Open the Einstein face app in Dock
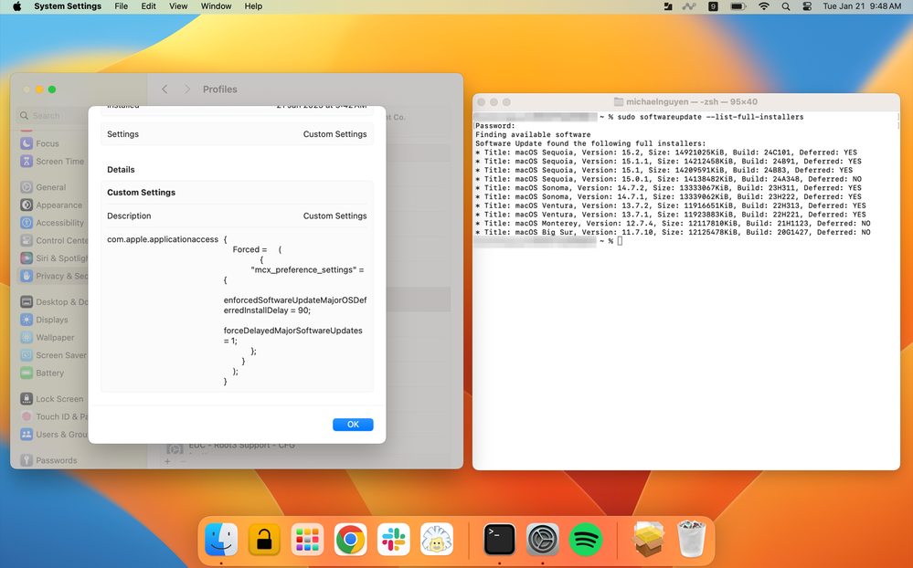The height and width of the screenshot is (568, 913). tap(437, 540)
